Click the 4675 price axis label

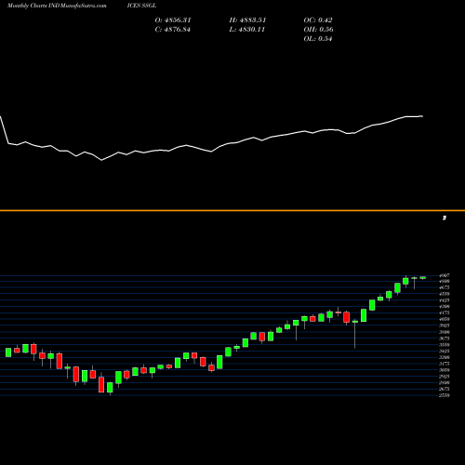coord(445,287)
